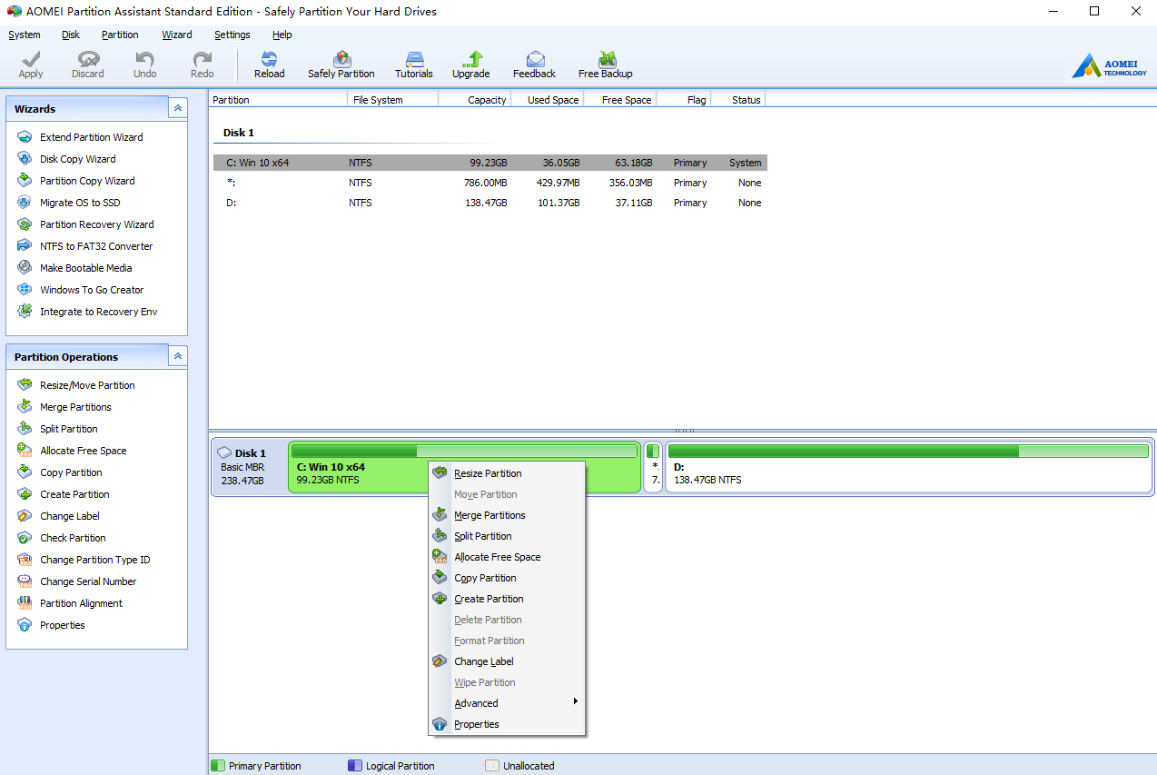Choose Migrate OS to SSD

click(x=80, y=203)
